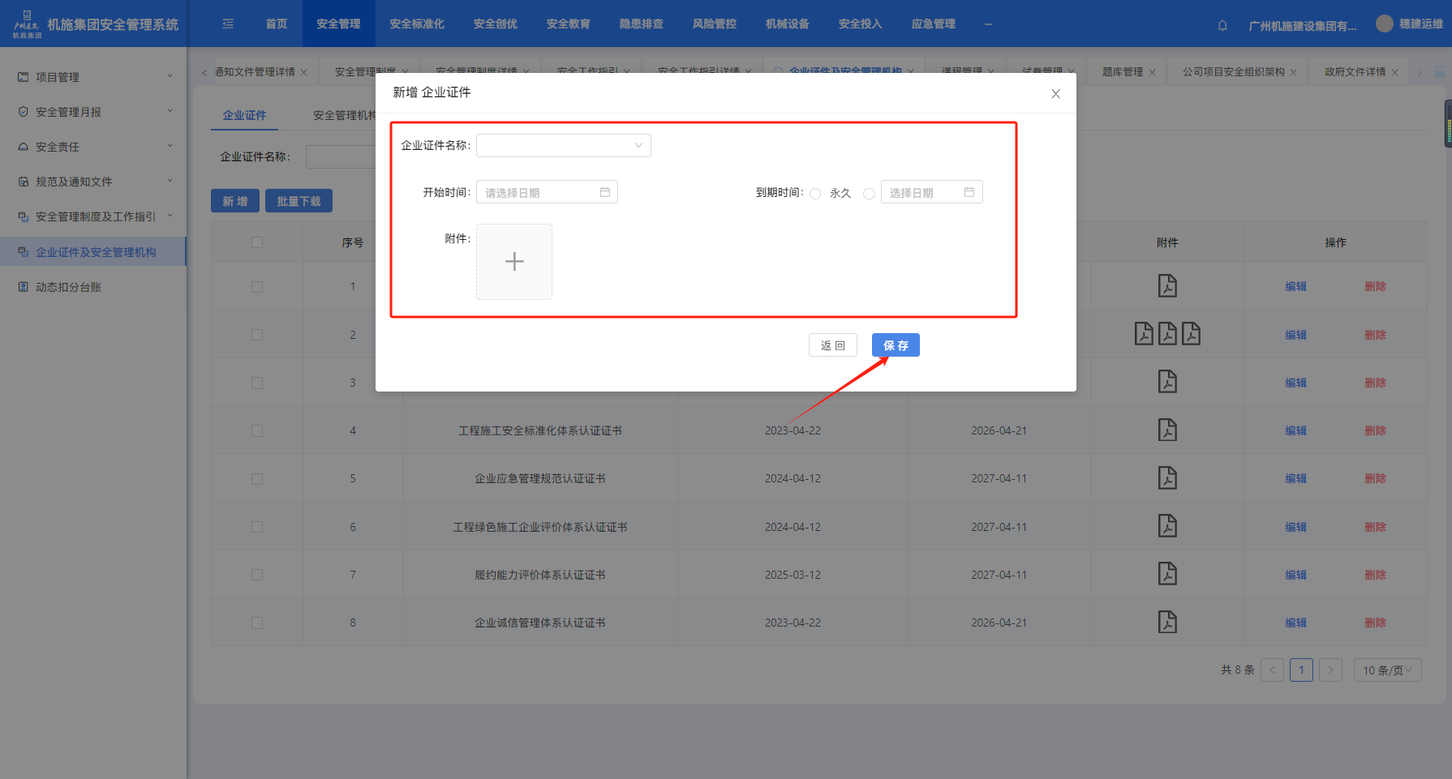1452x779 pixels.
Task: Click the sidebar collapse menu icon
Action: (x=228, y=24)
